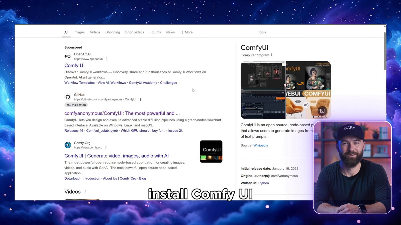The height and width of the screenshot is (225, 401).
Task: Open the Releases 46 sitelink
Action: 74,131
